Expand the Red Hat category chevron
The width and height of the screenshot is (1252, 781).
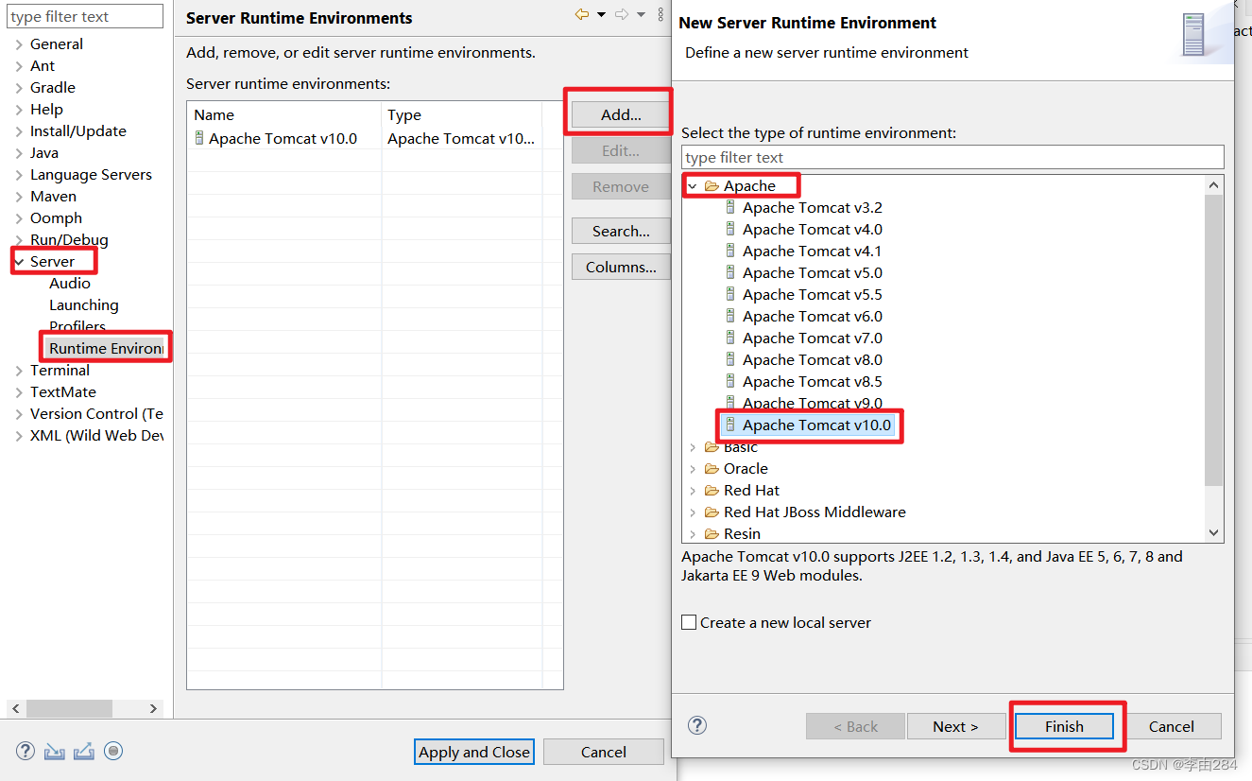[693, 491]
